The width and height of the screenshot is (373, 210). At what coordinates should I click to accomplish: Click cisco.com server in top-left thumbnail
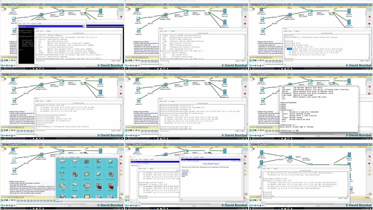100,11
